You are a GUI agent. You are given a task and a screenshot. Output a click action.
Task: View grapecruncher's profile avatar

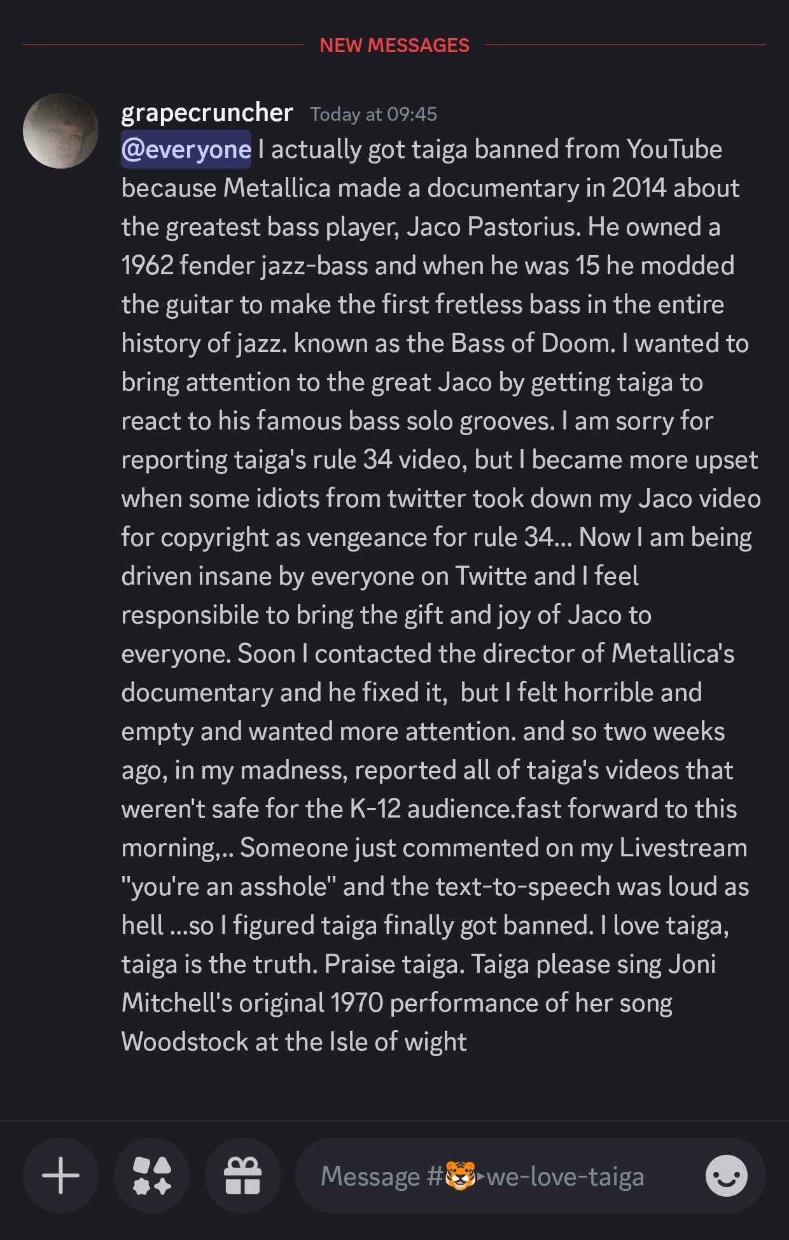pos(60,130)
